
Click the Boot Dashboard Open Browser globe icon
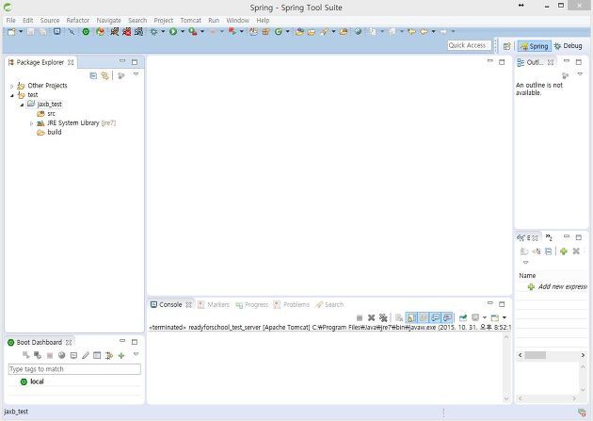(x=61, y=356)
